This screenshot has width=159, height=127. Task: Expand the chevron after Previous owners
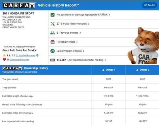point(80,33)
